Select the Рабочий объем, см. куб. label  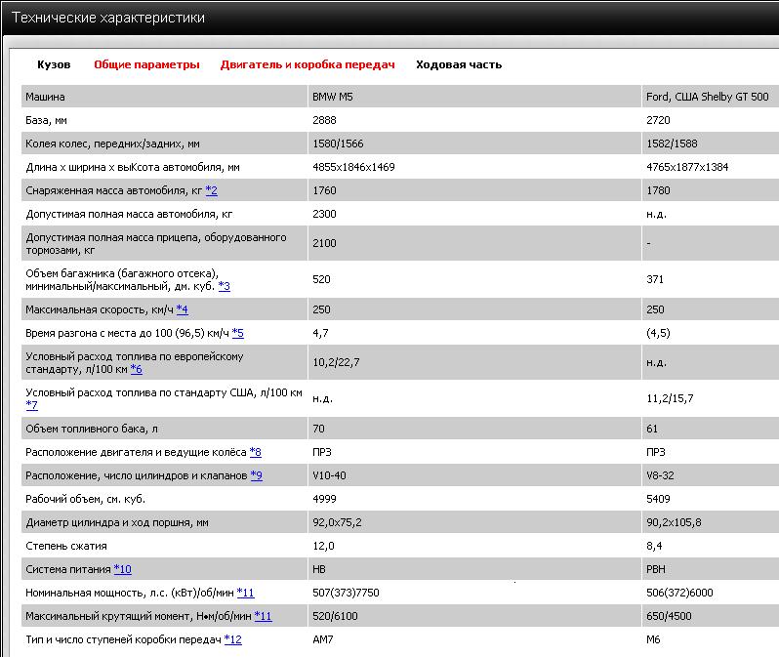tap(86, 499)
